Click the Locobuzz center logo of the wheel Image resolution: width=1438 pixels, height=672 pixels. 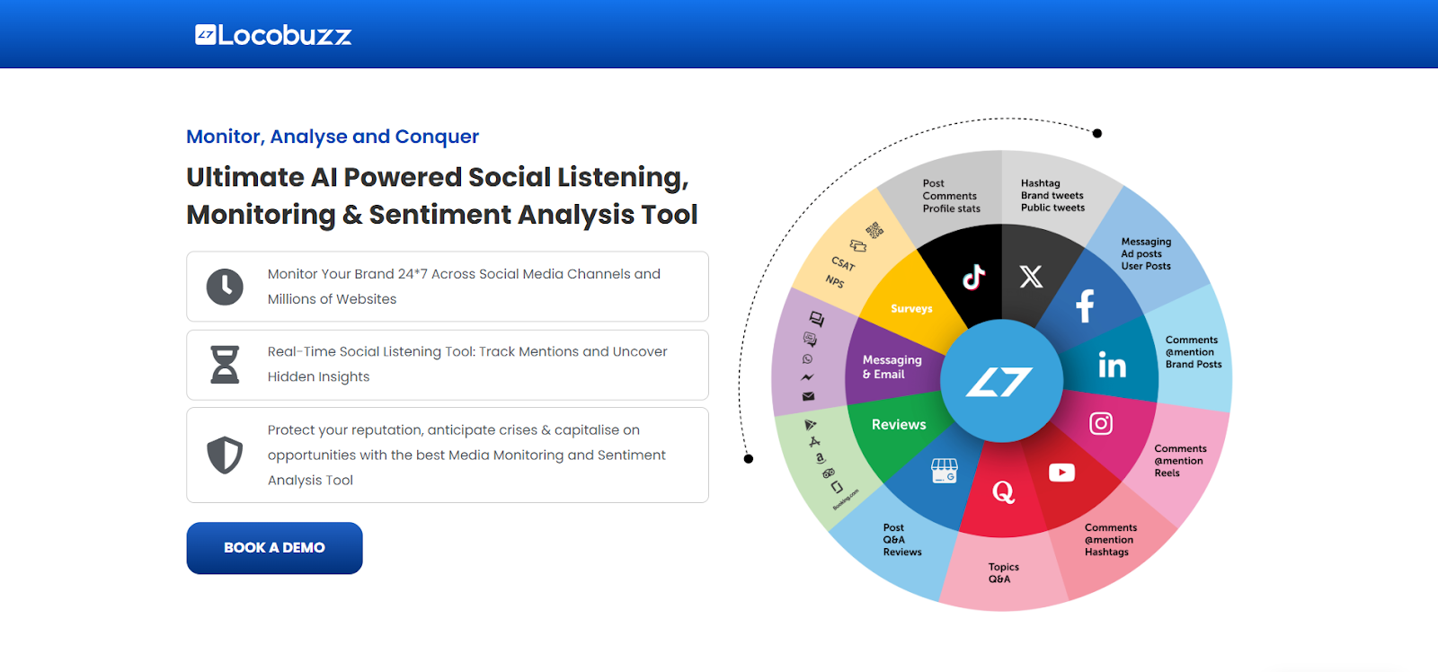[x=1001, y=381]
